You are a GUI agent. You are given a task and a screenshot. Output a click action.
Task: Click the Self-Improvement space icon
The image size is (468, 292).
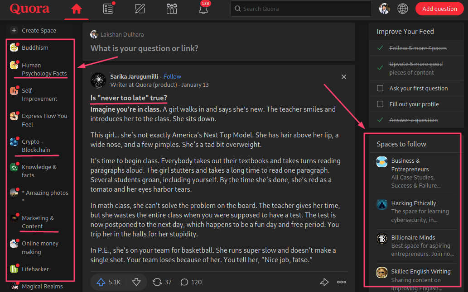[x=14, y=90]
